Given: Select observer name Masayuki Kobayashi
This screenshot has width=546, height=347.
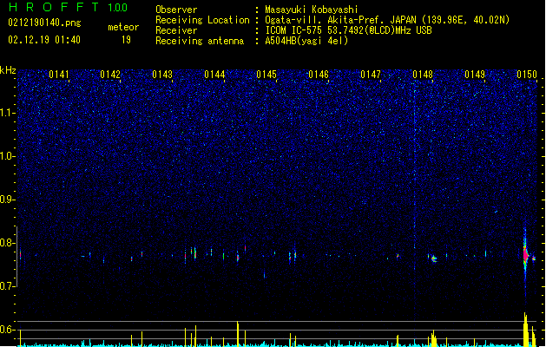Looking at the screenshot, I should (x=312, y=10).
